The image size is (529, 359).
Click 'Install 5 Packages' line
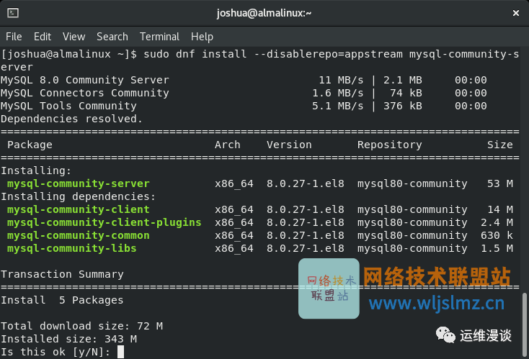coord(62,300)
